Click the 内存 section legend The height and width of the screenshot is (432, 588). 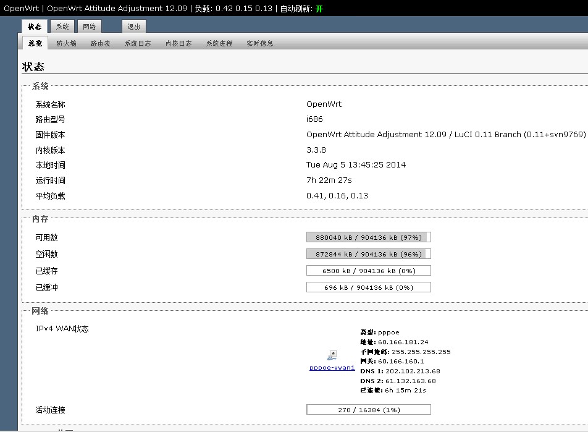[x=40, y=219]
